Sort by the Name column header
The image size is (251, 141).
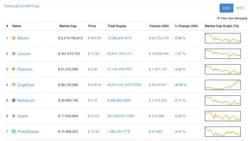click(x=17, y=26)
